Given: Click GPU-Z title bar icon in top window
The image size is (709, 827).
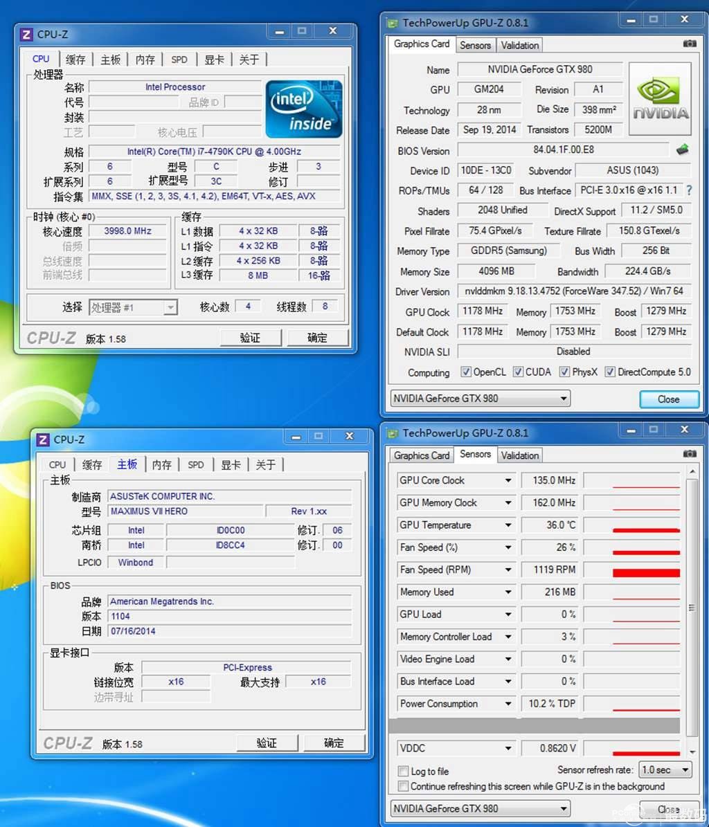Looking at the screenshot, I should click(392, 24).
